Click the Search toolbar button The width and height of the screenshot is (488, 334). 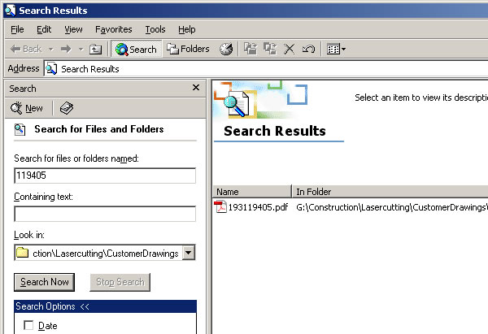pyautogui.click(x=136, y=49)
